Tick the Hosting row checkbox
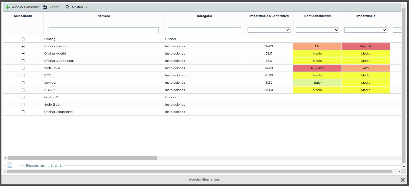Viewport: 409px width, 186px height. click(x=23, y=39)
